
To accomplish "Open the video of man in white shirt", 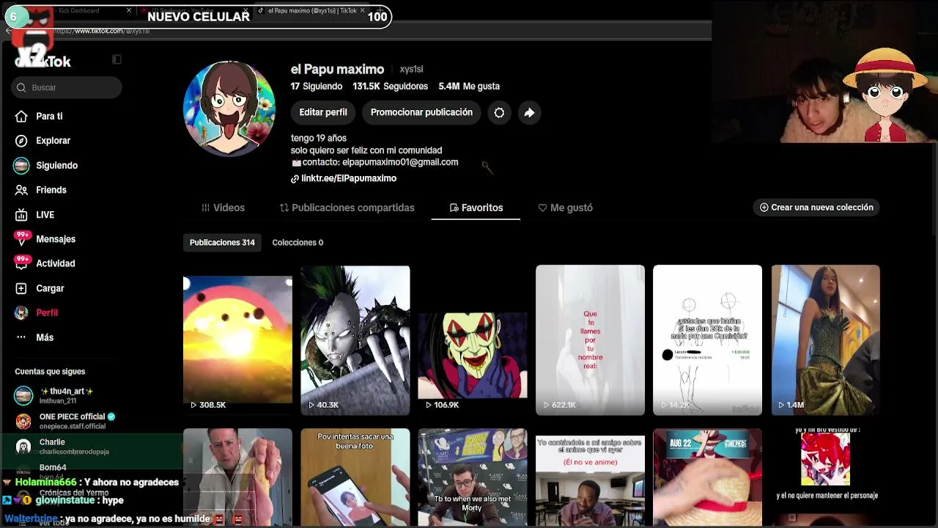I will click(237, 477).
